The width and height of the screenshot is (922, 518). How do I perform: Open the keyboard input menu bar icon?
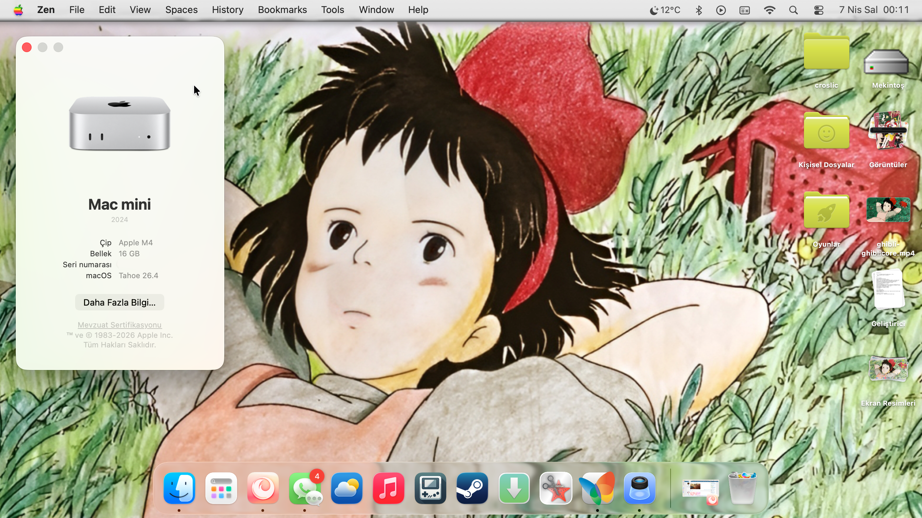[745, 10]
